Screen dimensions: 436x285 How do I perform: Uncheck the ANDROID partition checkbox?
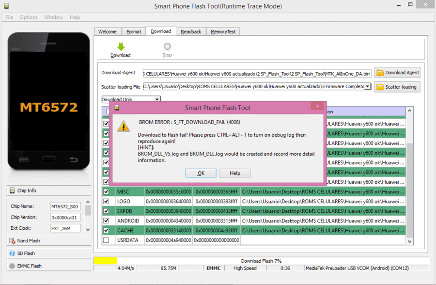[106, 221]
